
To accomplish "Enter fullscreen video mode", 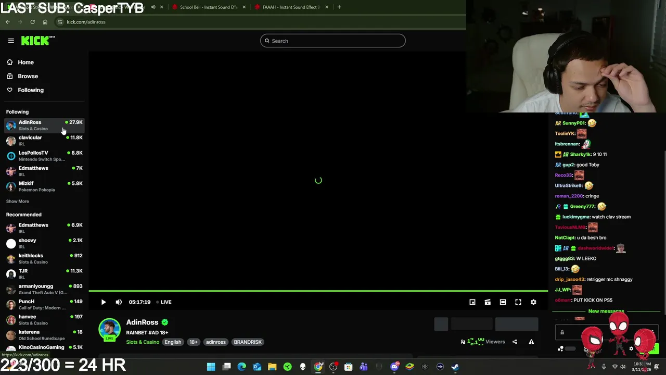I will [x=518, y=302].
